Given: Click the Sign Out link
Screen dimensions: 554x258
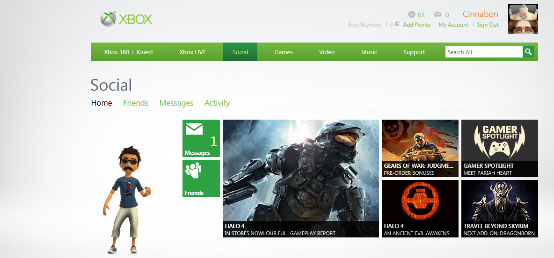Looking at the screenshot, I should tap(488, 25).
